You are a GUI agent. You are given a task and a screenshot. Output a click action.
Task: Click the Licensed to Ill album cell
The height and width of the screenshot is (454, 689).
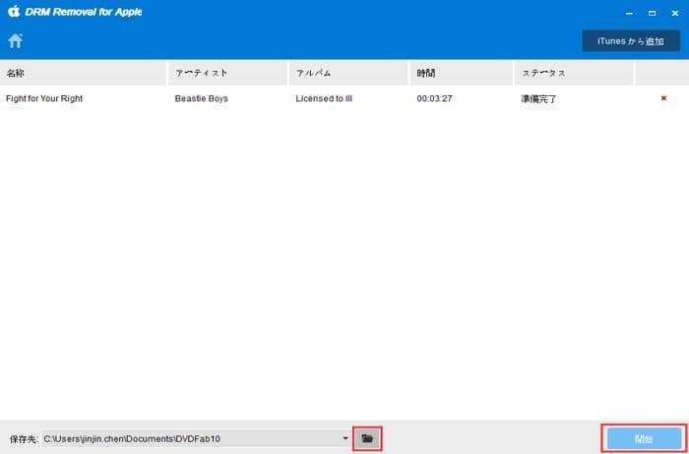[324, 98]
